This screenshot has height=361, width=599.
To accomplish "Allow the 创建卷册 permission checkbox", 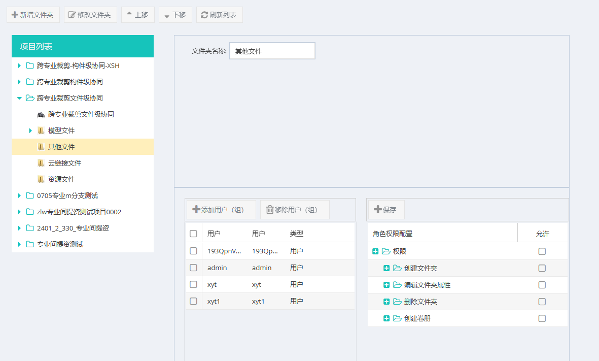I will (x=542, y=318).
